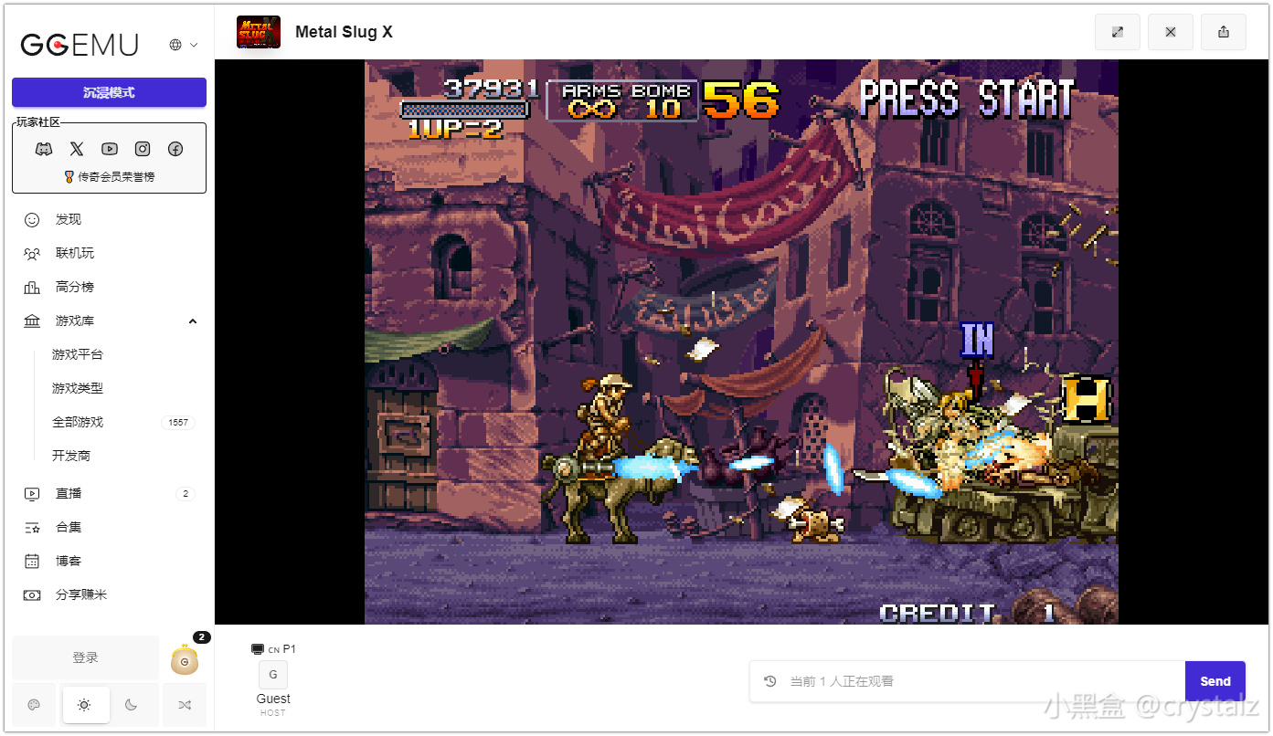Click inside the Metal Slug X game screen

[x=741, y=342]
